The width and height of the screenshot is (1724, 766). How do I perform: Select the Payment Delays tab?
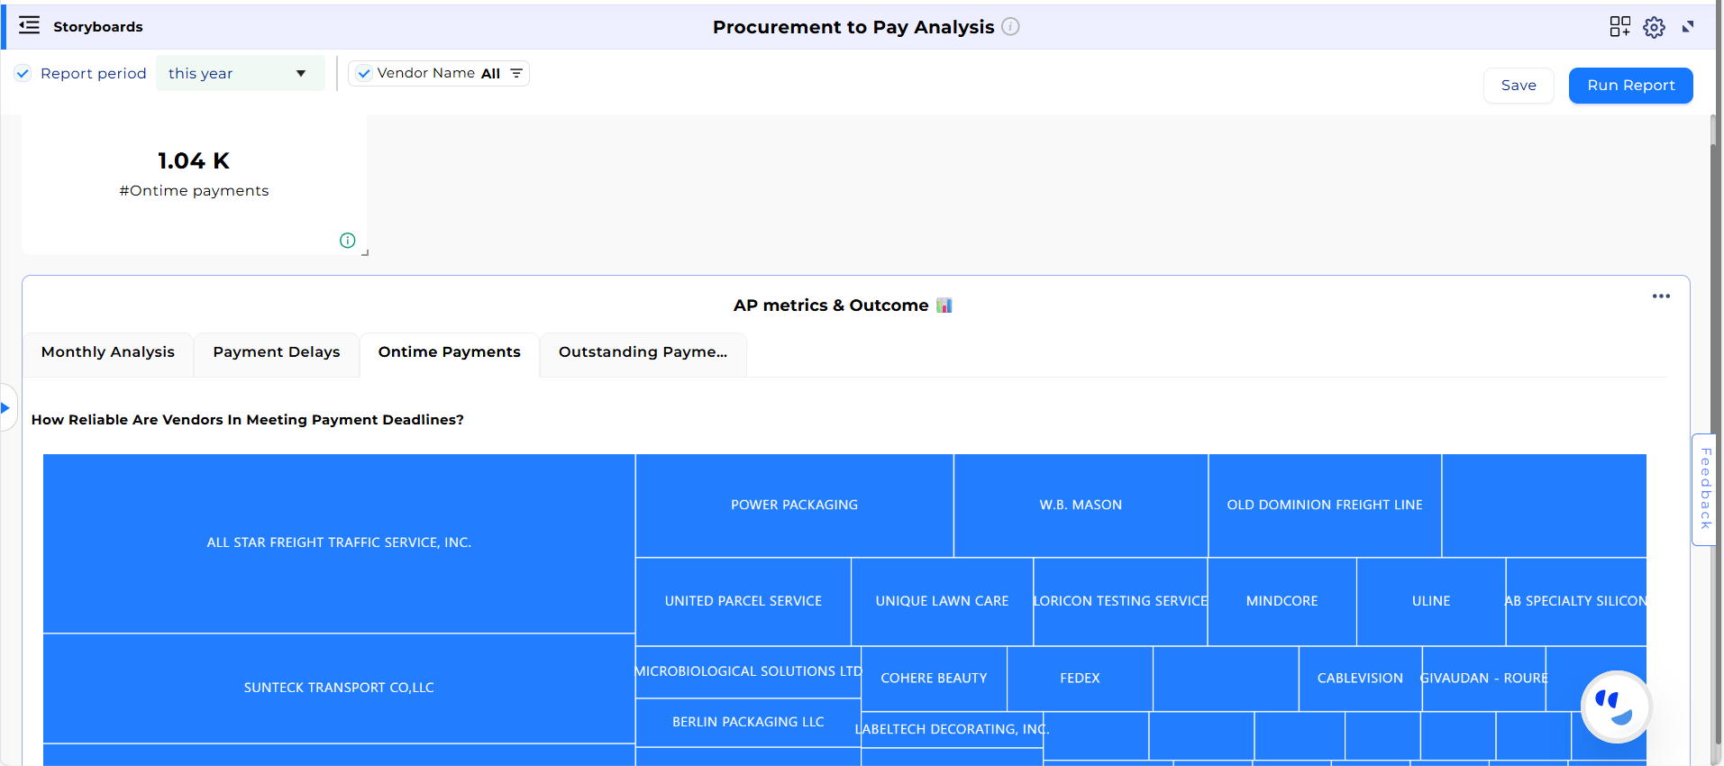click(277, 352)
